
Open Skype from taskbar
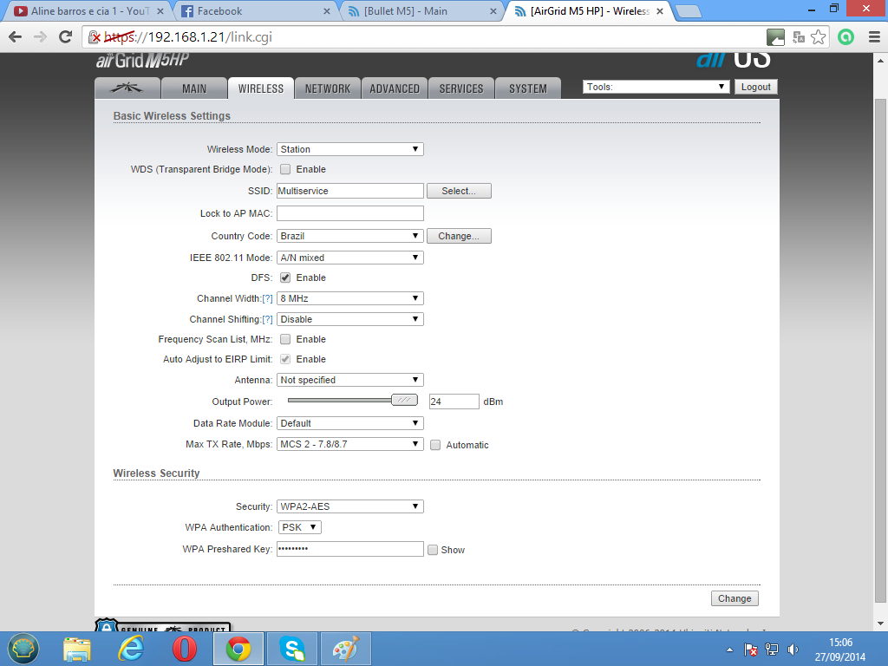292,649
